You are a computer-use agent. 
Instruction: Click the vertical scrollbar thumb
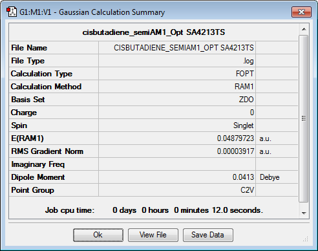304,118
